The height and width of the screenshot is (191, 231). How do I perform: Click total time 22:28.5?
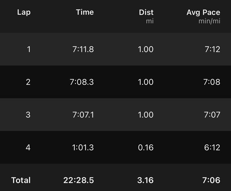(79, 180)
